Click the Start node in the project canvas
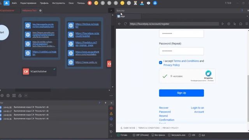The height and width of the screenshot is (140, 249). pos(4,32)
